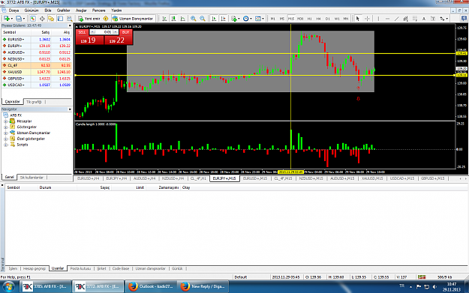469x293 pixels.
Task: Toggle chart auto scroll icon
Action: tap(214, 19)
